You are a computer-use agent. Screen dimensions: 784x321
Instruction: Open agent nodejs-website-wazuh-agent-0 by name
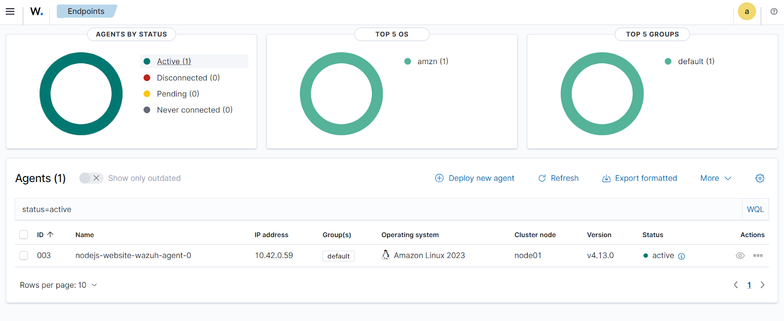(133, 255)
